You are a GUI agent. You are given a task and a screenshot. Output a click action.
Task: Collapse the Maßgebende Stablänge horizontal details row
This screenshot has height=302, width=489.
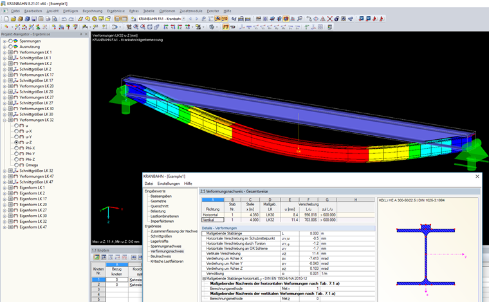(x=204, y=278)
